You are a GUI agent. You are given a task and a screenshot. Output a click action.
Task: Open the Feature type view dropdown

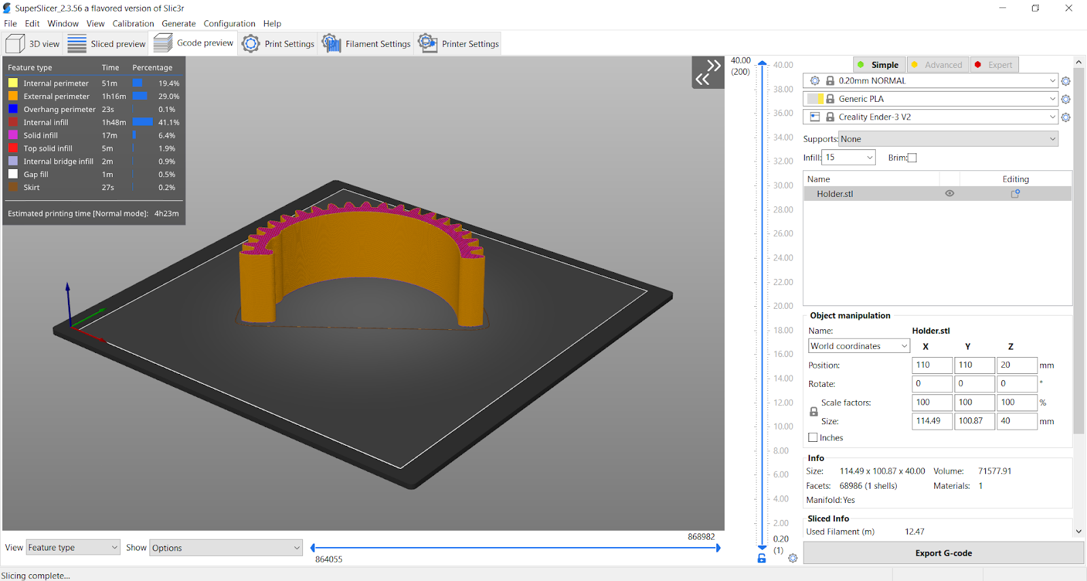tap(73, 548)
